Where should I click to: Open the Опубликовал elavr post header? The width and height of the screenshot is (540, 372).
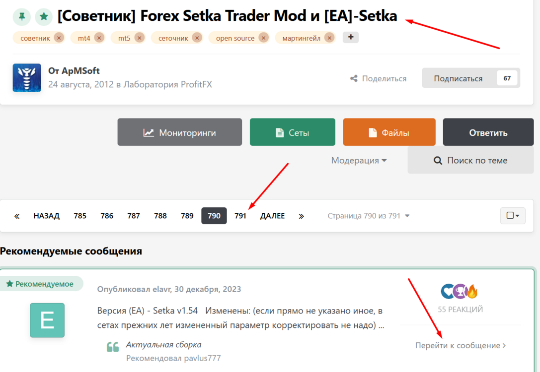[x=169, y=289]
